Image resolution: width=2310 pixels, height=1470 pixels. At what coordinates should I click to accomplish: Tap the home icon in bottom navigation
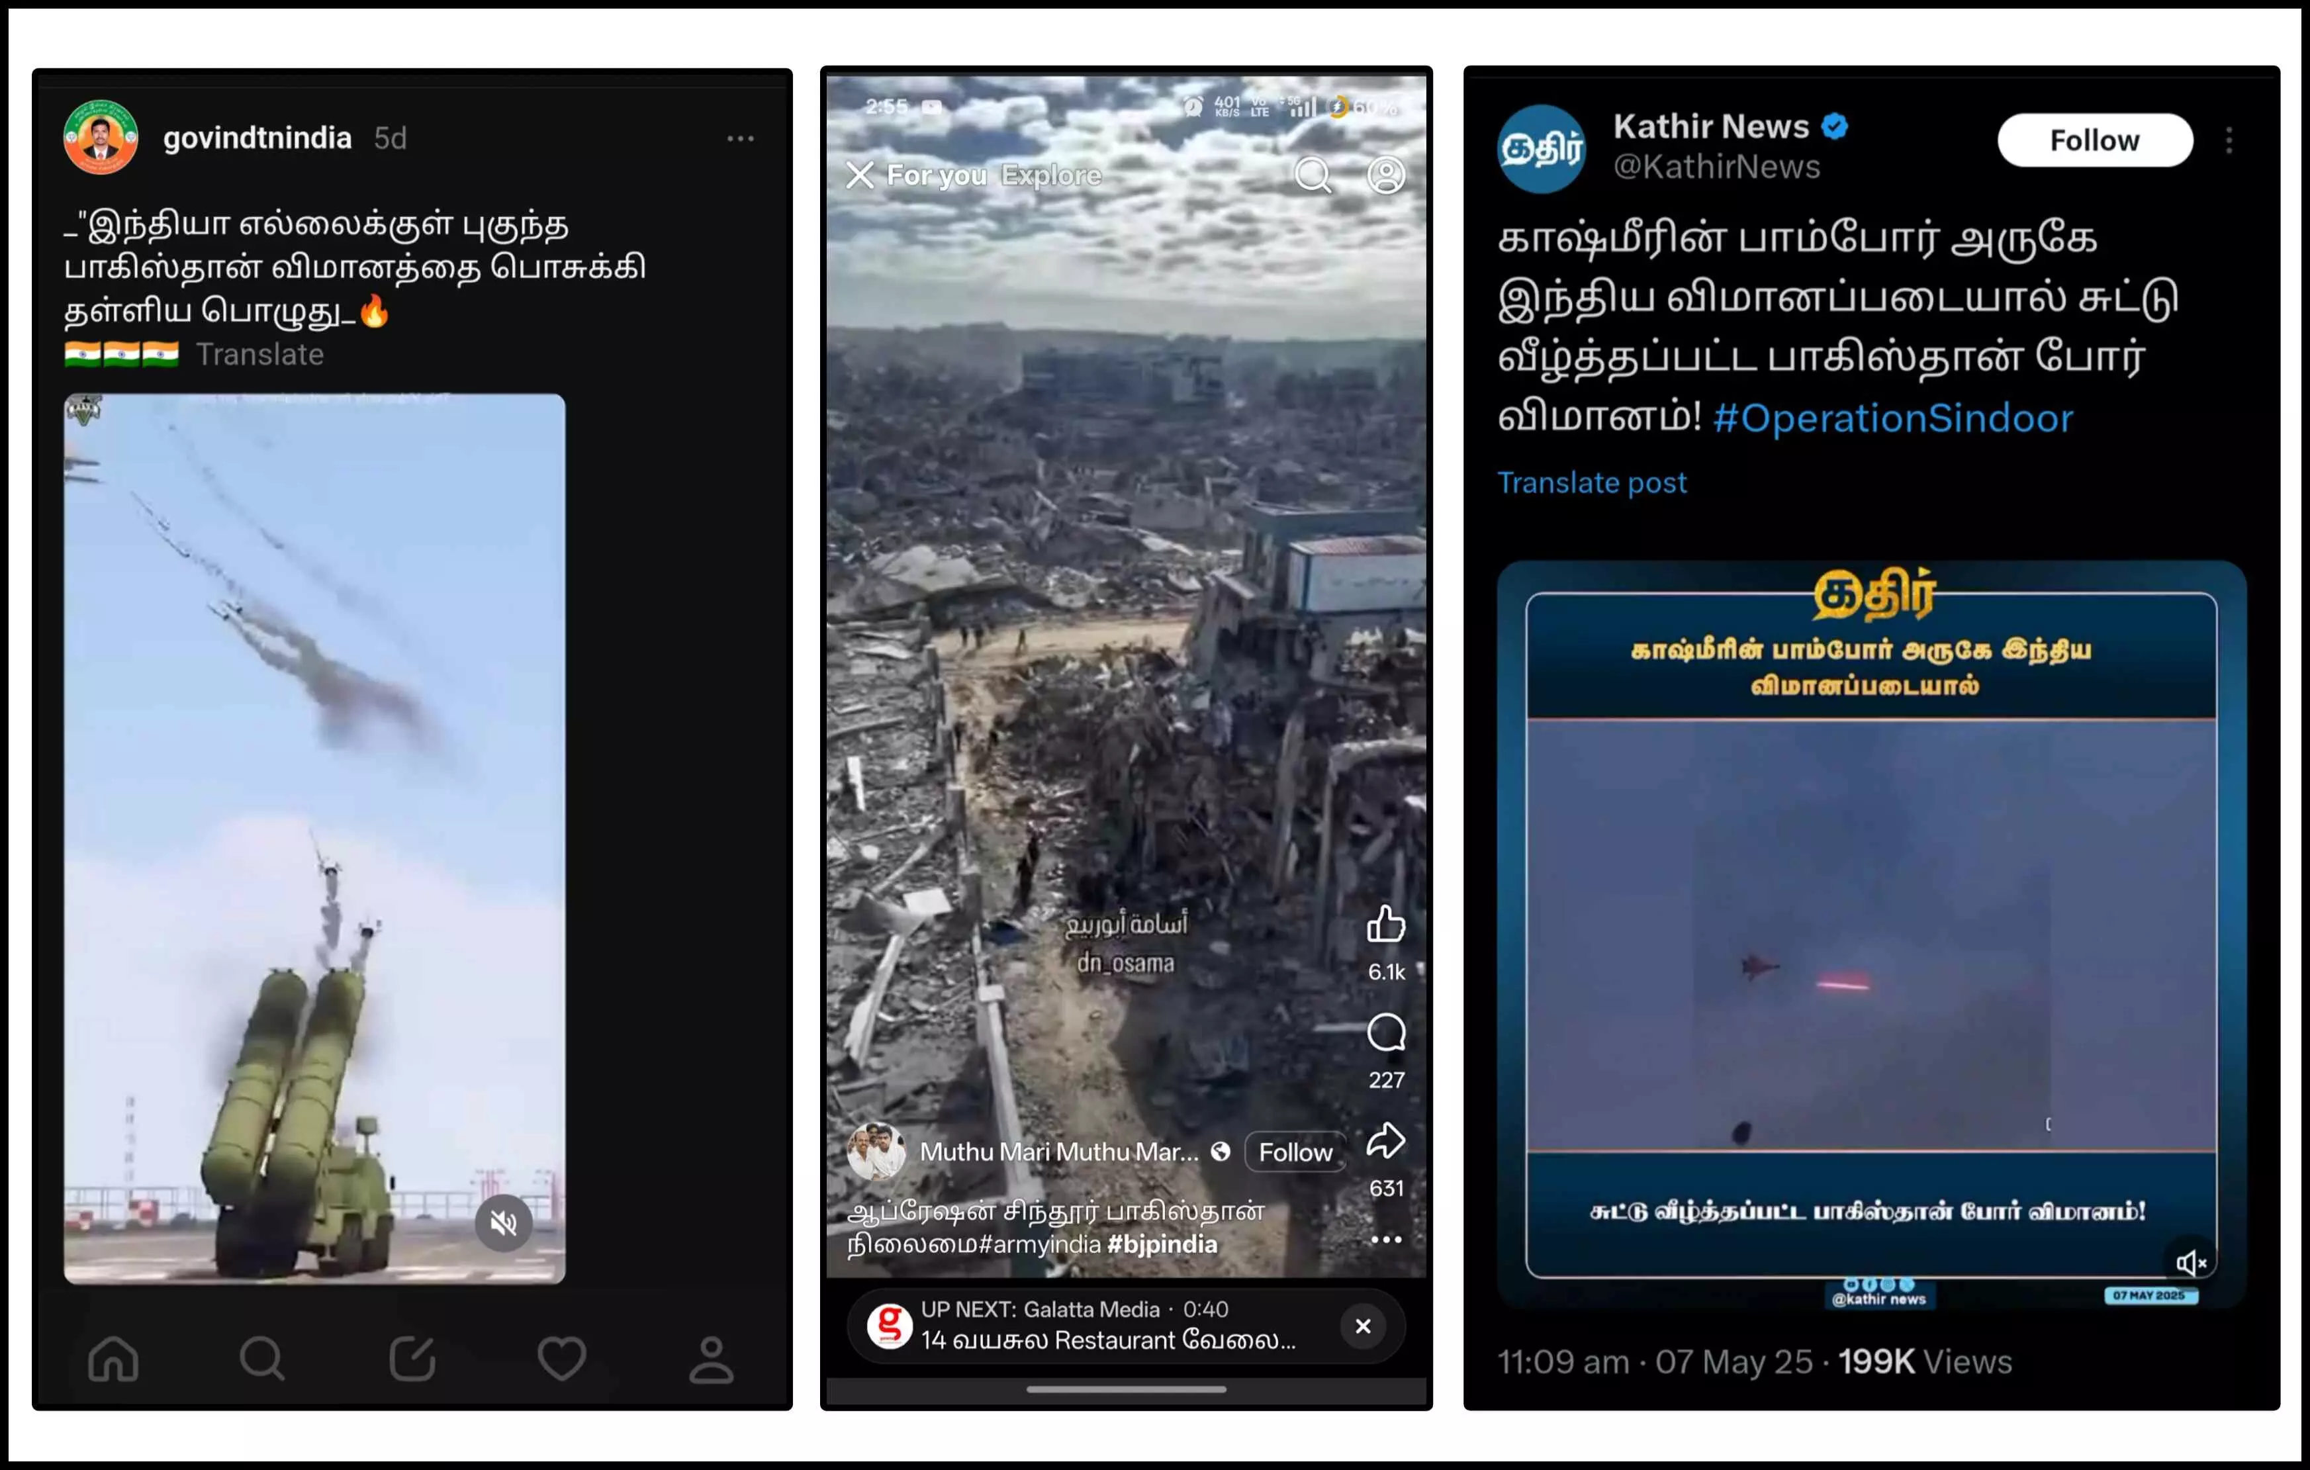(x=113, y=1359)
